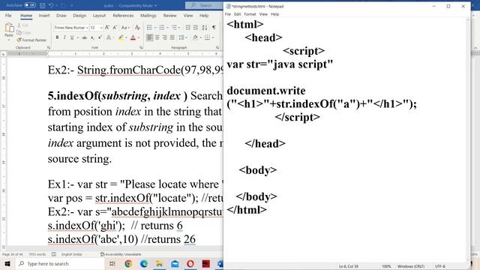Open Font group dialog launcher
The image size is (480, 270).
point(141,47)
